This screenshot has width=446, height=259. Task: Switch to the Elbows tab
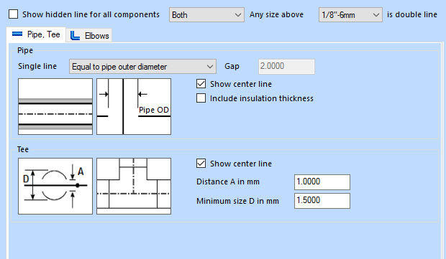point(89,35)
